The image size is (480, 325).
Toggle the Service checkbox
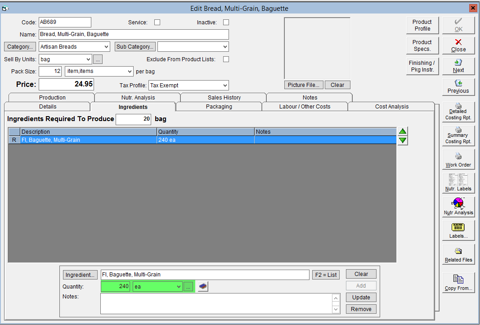[x=157, y=23]
